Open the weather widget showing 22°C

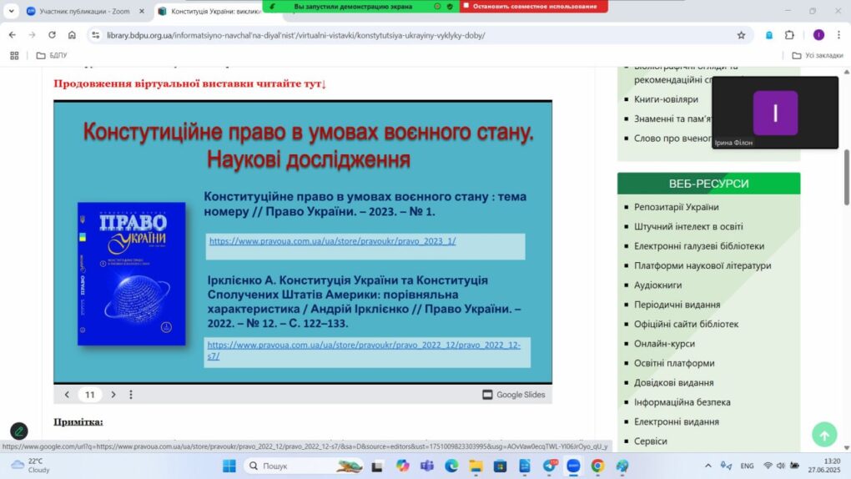(x=30, y=466)
